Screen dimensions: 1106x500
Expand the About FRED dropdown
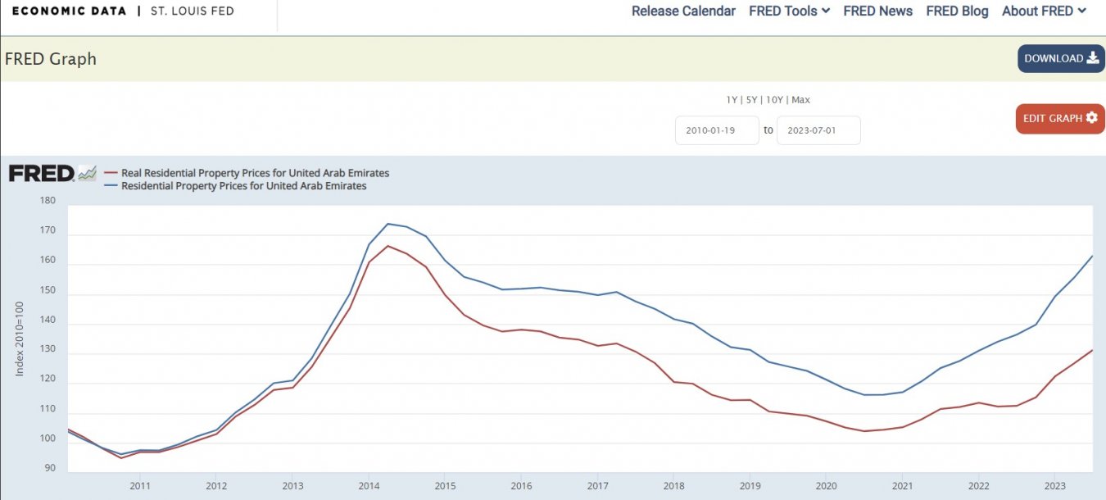[x=1044, y=11]
